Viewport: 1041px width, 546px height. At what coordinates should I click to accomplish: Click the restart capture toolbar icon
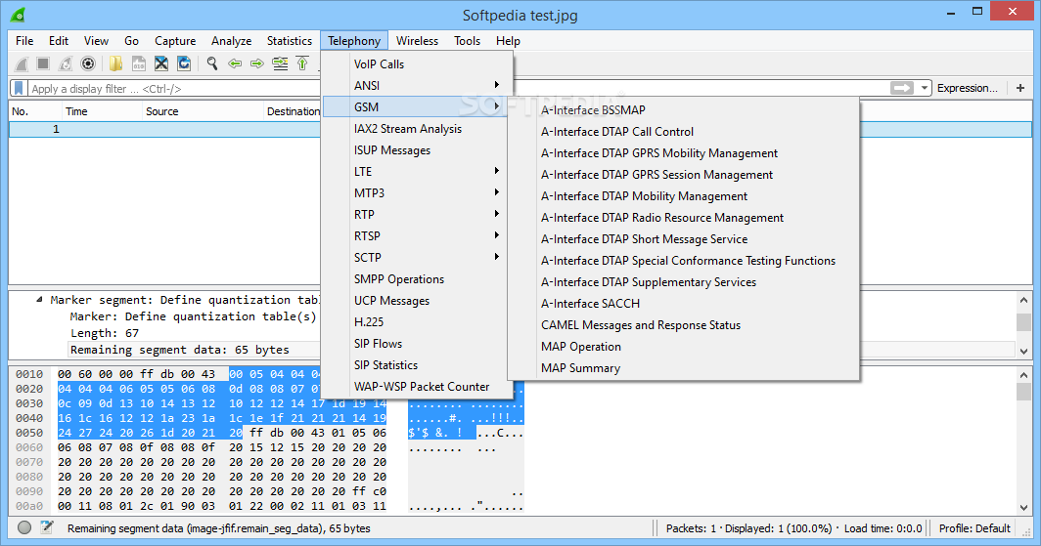click(65, 63)
